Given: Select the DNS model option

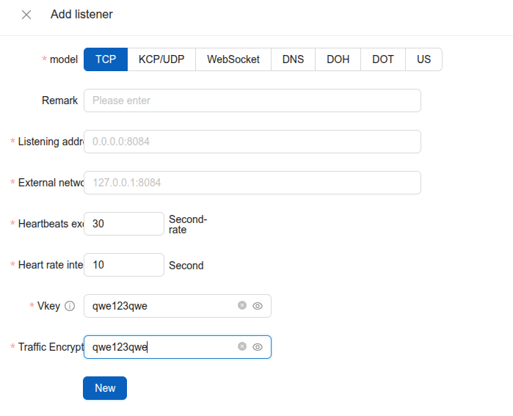Looking at the screenshot, I should [293, 59].
